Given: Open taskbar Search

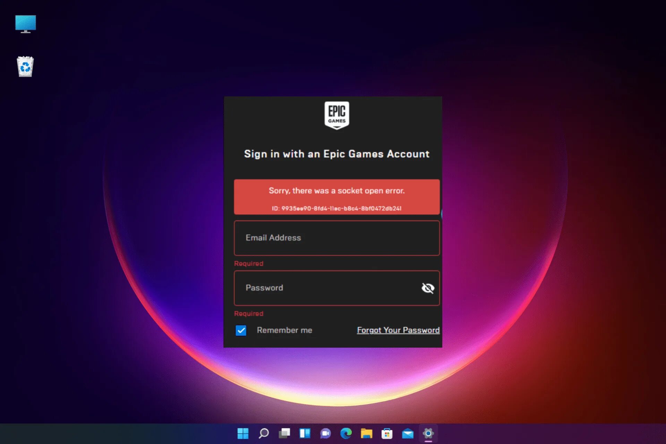Looking at the screenshot, I should click(264, 433).
